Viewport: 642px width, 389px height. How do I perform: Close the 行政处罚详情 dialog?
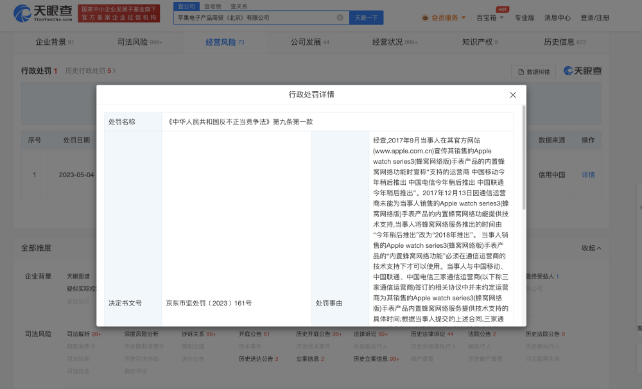512,95
